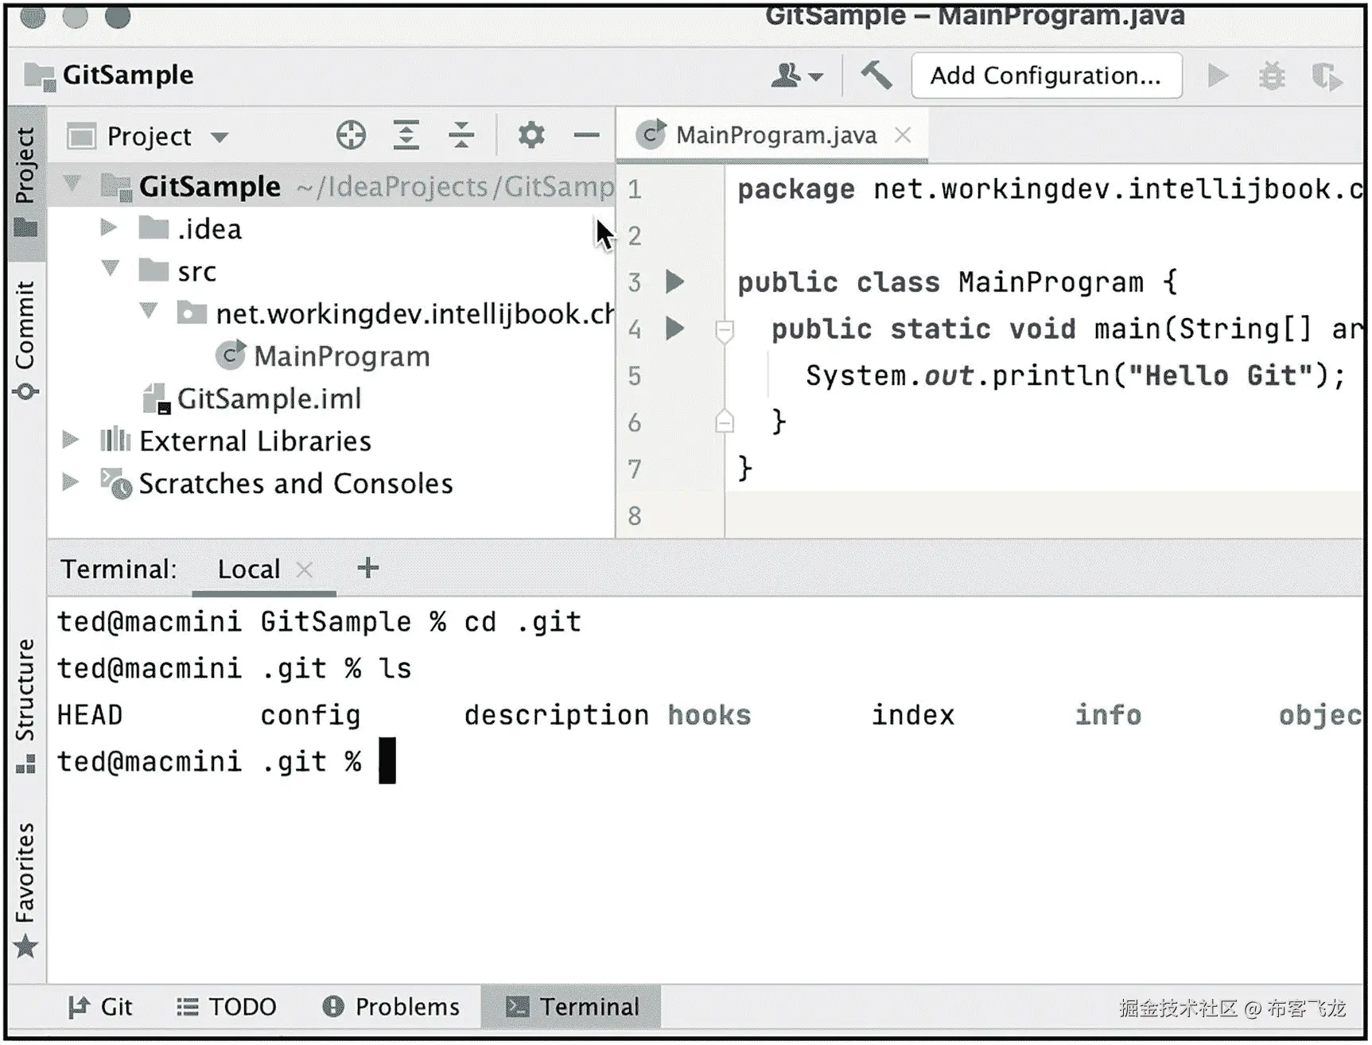The height and width of the screenshot is (1045, 1372).
Task: Click the Build project hammer icon
Action: [x=876, y=76]
